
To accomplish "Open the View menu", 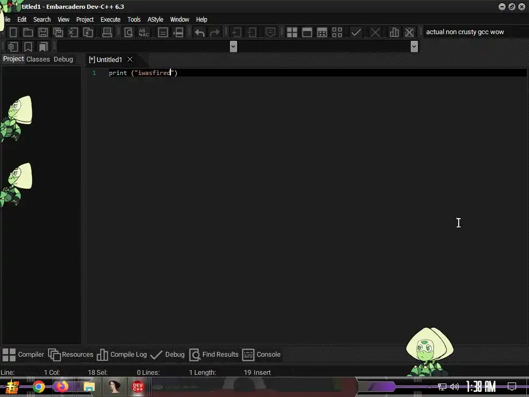I will click(63, 20).
